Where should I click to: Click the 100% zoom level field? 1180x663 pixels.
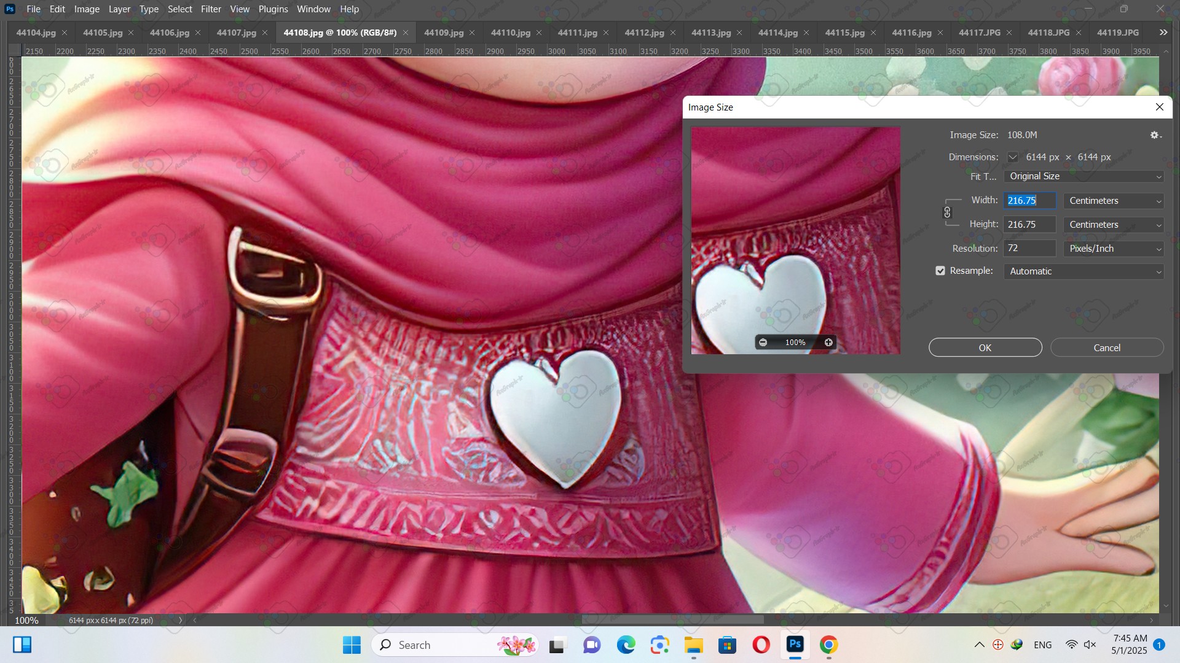click(26, 620)
